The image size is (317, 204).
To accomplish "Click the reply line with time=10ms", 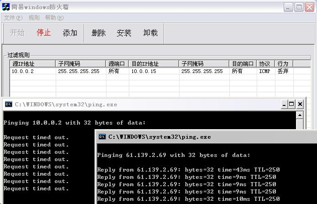I will [x=188, y=199].
